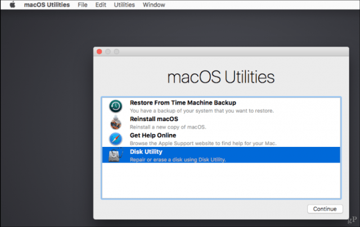Click the Safari compass icon

point(115,139)
